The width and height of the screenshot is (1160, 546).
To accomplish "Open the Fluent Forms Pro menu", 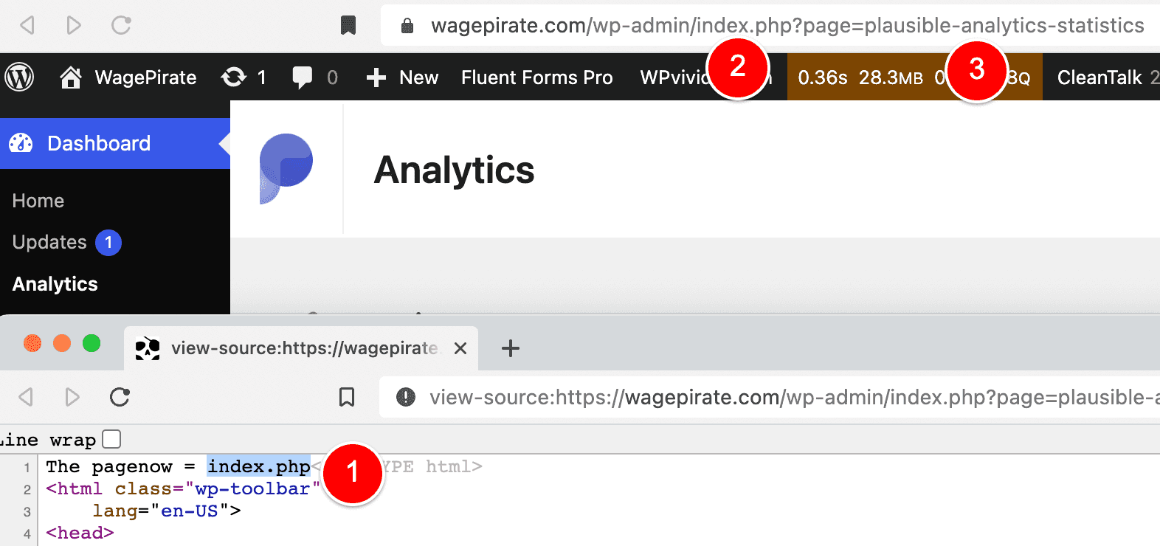I will [x=537, y=77].
